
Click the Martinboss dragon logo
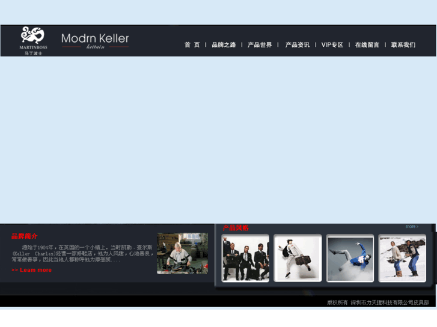33,41
